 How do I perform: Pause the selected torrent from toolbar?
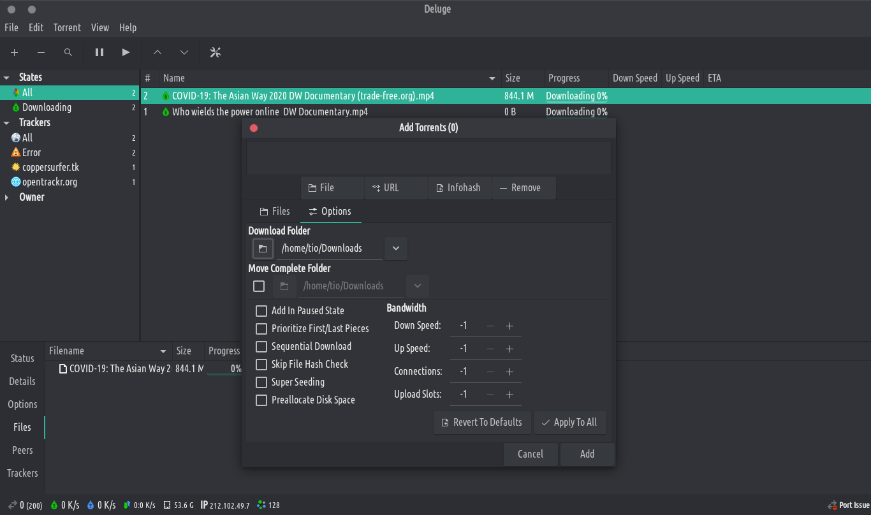point(99,52)
